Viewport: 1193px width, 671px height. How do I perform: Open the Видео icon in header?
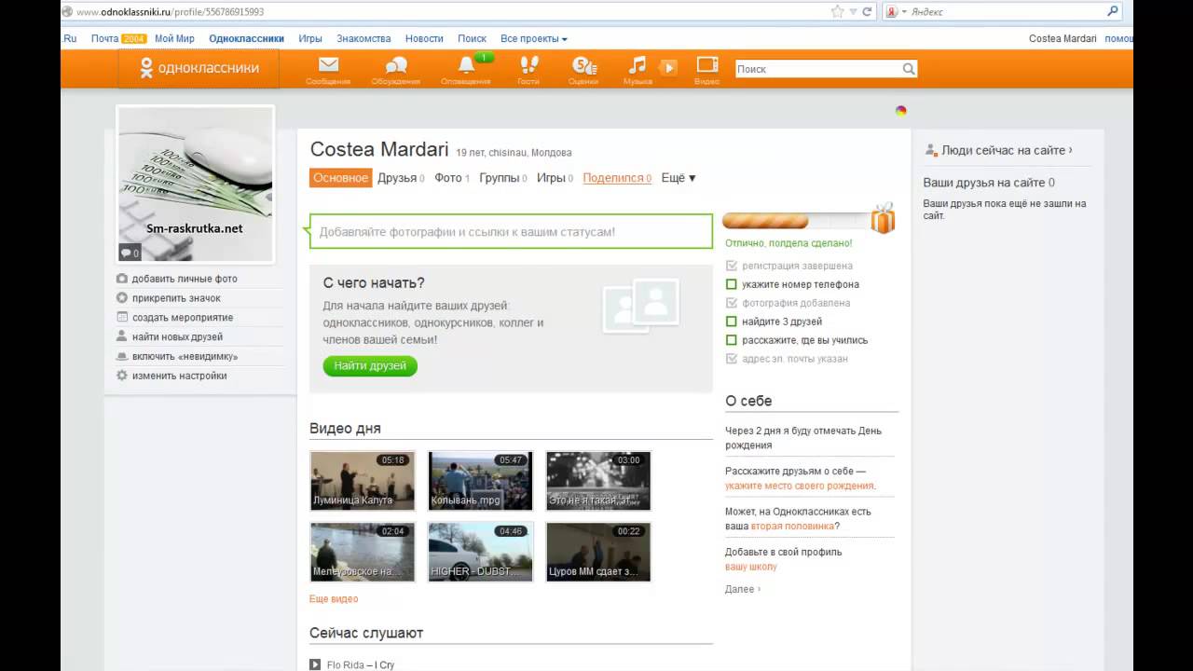click(x=707, y=64)
